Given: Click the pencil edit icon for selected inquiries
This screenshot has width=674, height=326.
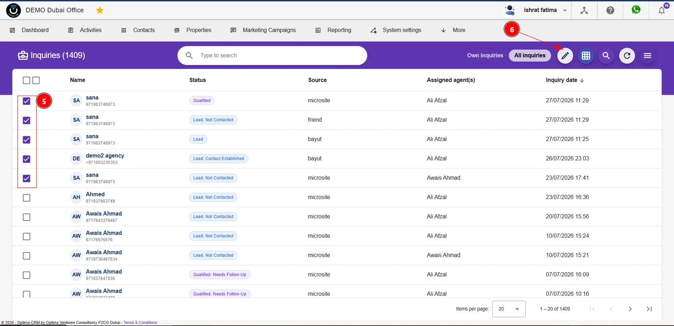Looking at the screenshot, I should (565, 55).
